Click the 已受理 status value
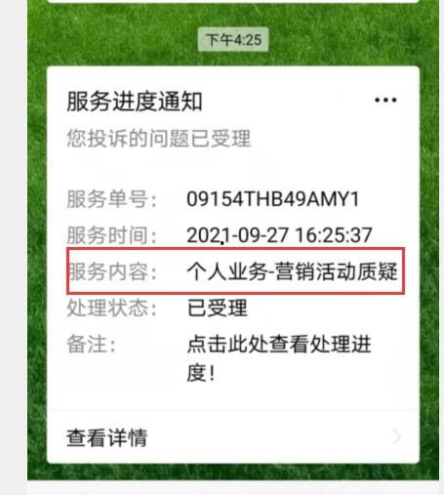This screenshot has width=444, height=495. pos(218,308)
